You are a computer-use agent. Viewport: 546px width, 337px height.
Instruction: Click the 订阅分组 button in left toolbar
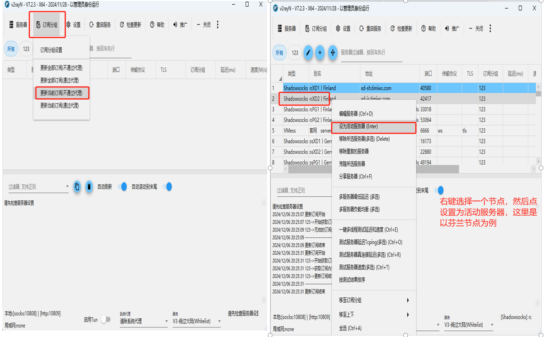(x=47, y=25)
